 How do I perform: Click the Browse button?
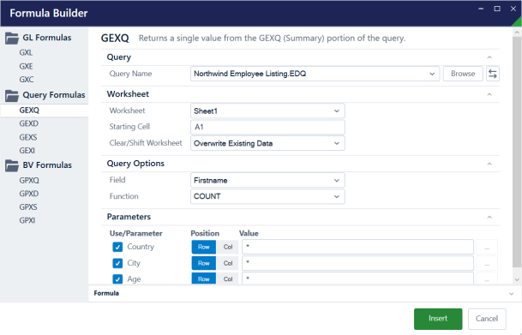pyautogui.click(x=463, y=74)
